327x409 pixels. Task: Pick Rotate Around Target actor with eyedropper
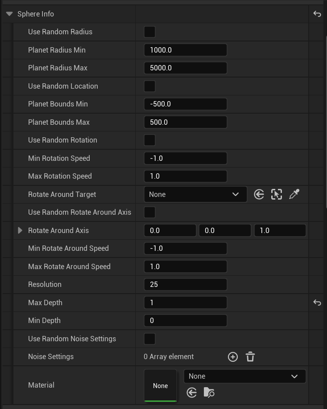[294, 194]
